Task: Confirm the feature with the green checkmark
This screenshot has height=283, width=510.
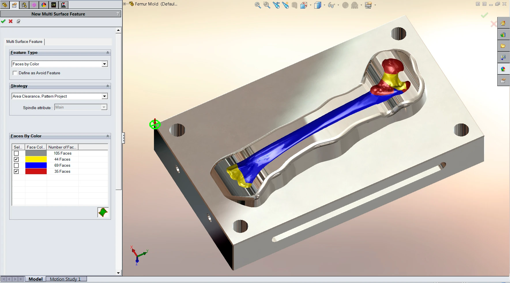Action: pos(3,21)
